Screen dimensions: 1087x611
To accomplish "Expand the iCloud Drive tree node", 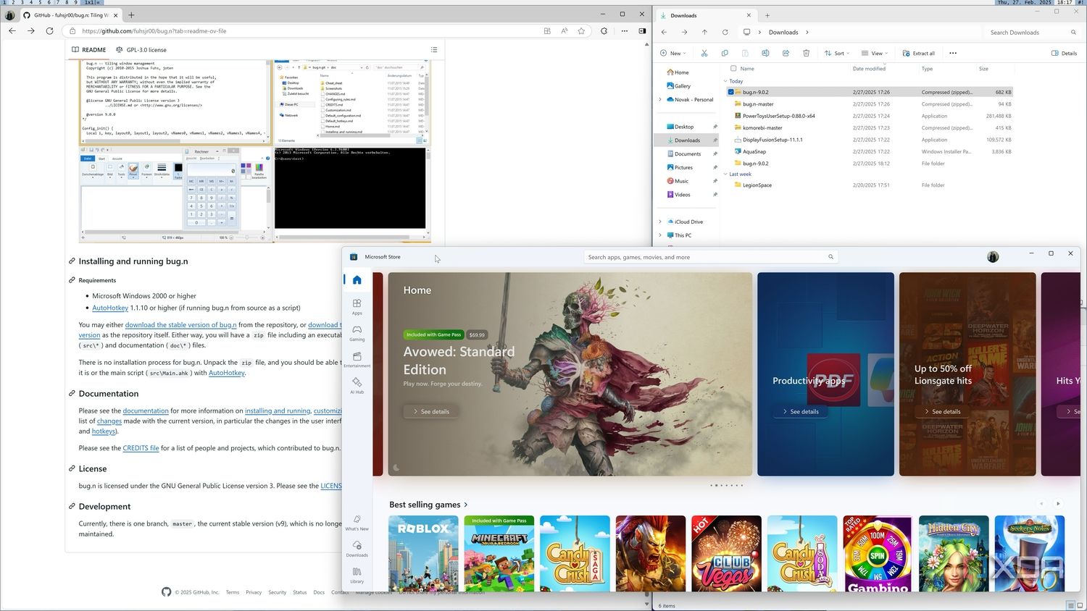I will [660, 222].
